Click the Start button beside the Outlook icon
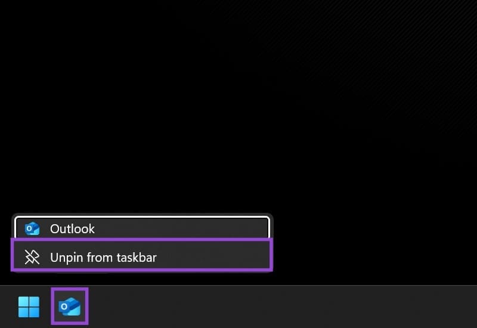The height and width of the screenshot is (328, 477). click(x=29, y=307)
